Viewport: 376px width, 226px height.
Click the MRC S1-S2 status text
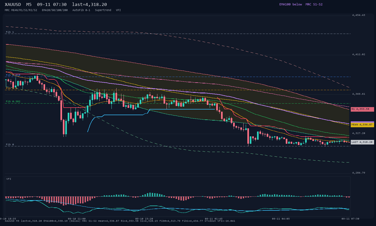[314, 4]
